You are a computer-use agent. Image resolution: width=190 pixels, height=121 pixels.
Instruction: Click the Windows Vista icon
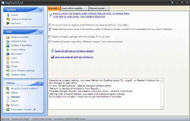(8, 75)
